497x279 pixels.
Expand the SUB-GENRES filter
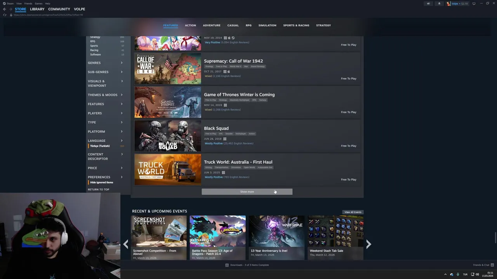(x=105, y=72)
